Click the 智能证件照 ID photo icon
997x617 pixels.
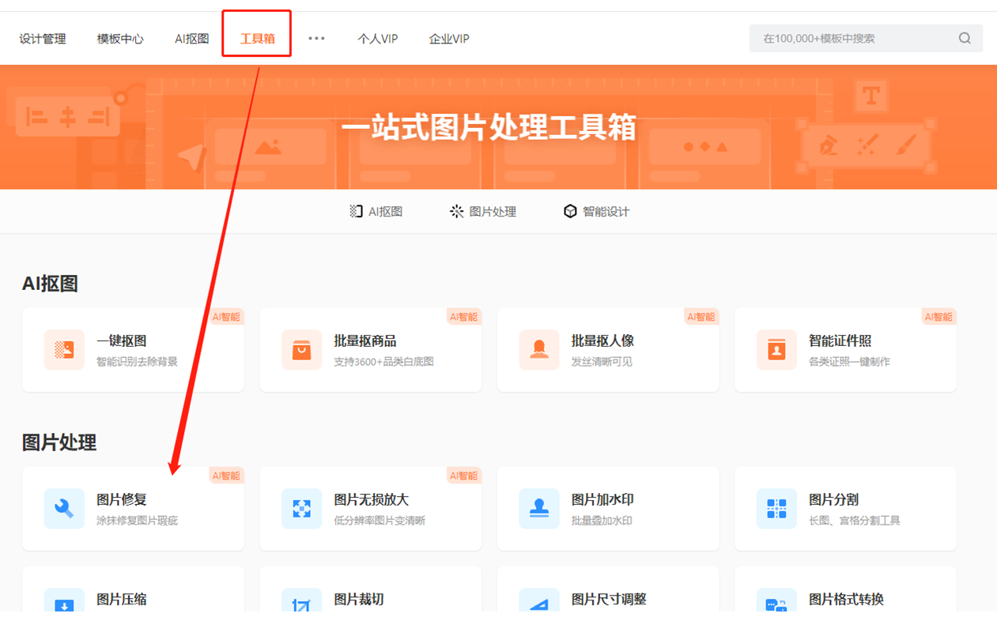tap(776, 350)
